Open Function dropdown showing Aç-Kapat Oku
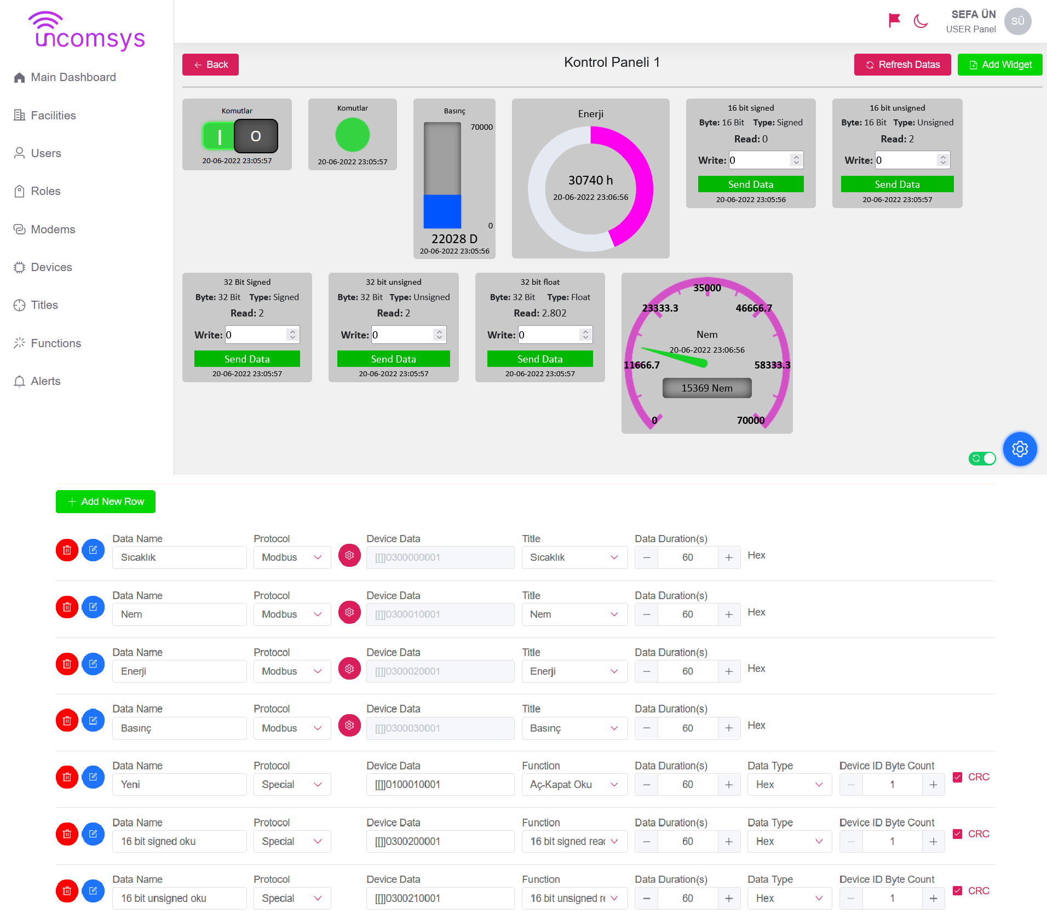The width and height of the screenshot is (1047, 920). (x=574, y=785)
